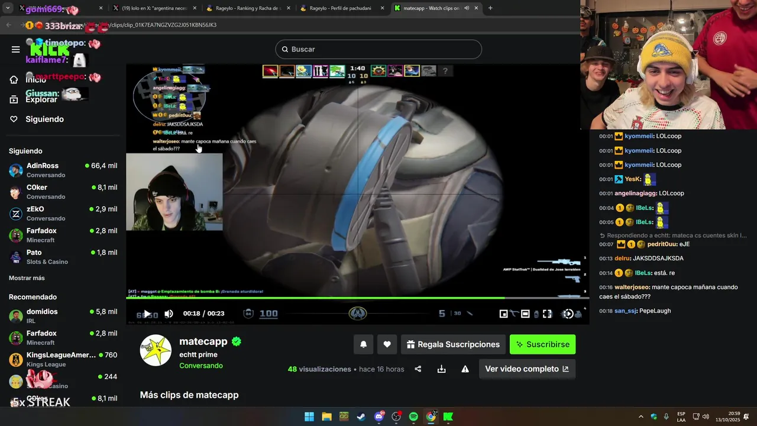The image size is (757, 426).
Task: Open a new browser tab with plus
Action: click(x=490, y=8)
